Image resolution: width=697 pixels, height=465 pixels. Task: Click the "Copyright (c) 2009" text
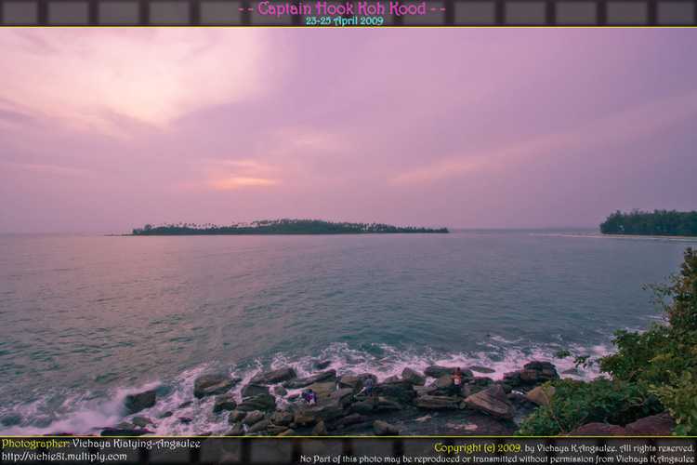coord(478,447)
